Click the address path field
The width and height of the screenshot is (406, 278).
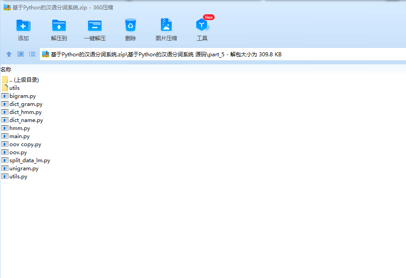(x=223, y=55)
